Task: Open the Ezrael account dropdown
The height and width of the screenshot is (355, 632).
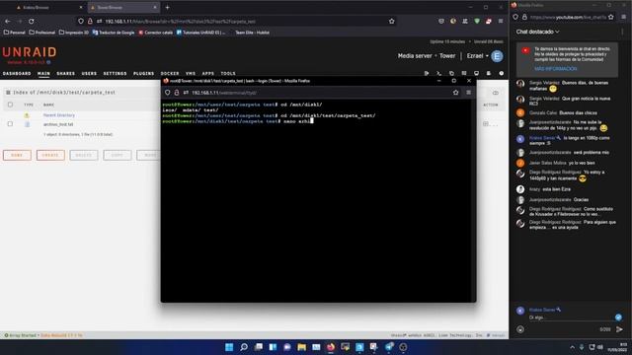Action: point(477,56)
